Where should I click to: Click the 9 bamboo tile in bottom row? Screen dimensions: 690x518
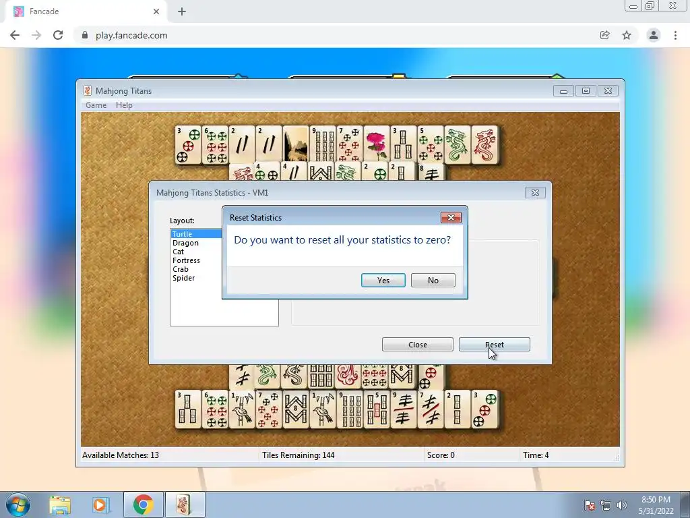pyautogui.click(x=350, y=409)
